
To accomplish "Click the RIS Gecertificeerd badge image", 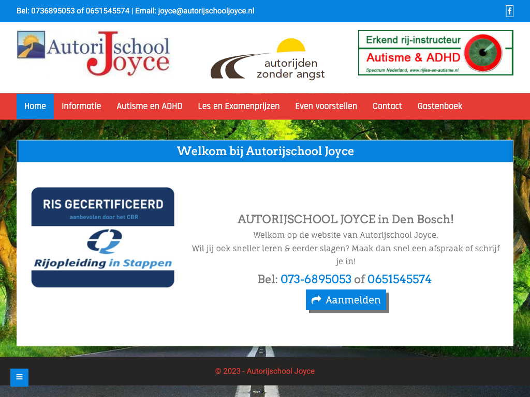I will 103,237.
